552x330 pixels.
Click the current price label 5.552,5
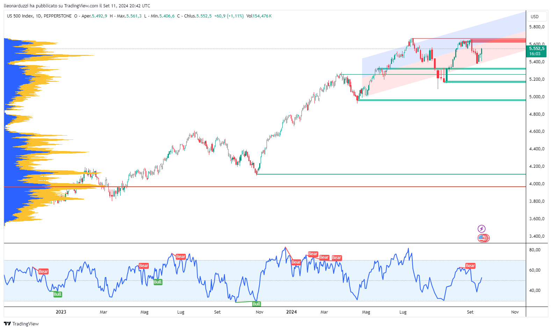537,49
